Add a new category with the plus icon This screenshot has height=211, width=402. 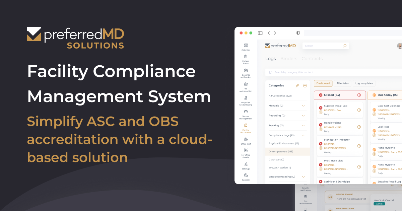[x=305, y=86]
